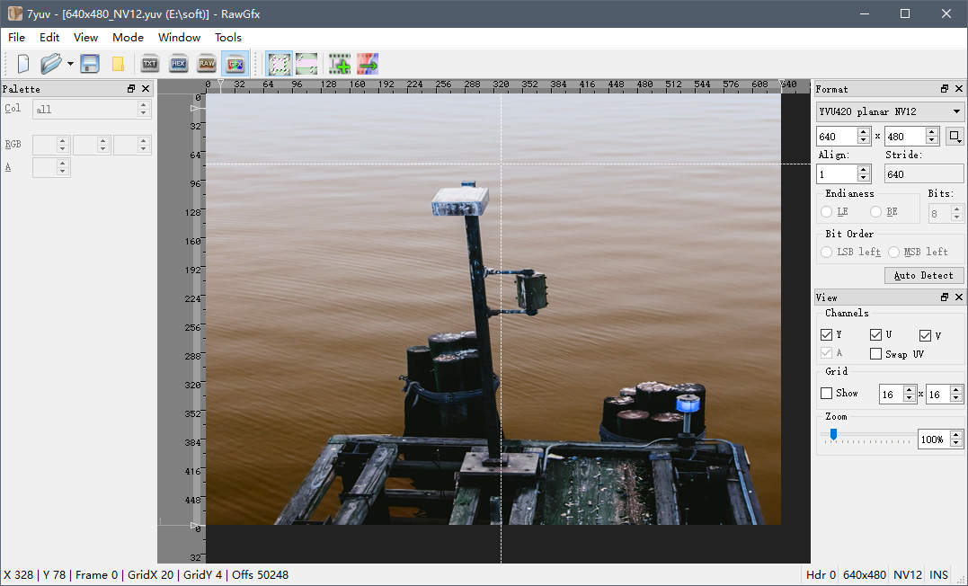
Task: Switch to HEX view mode
Action: pos(178,63)
